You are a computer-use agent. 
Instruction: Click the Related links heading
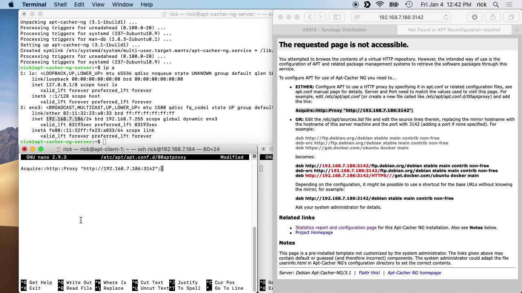pyautogui.click(x=296, y=217)
